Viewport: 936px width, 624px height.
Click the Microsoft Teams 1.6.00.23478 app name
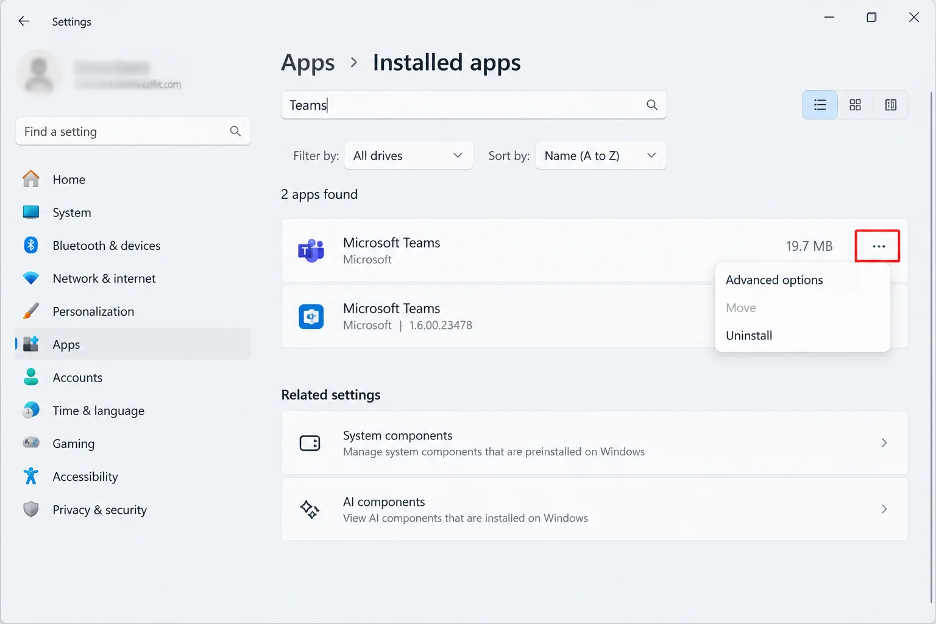coord(391,308)
